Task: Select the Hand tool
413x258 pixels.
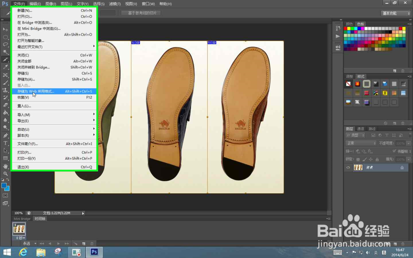Action: click(5, 166)
